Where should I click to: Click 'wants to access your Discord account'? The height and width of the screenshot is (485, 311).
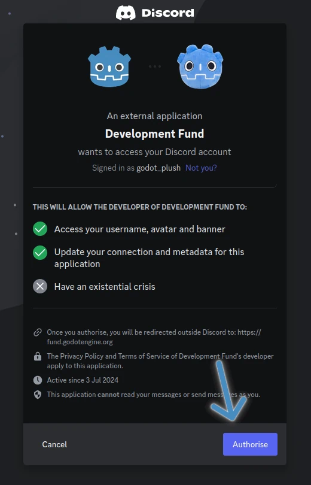pos(154,152)
